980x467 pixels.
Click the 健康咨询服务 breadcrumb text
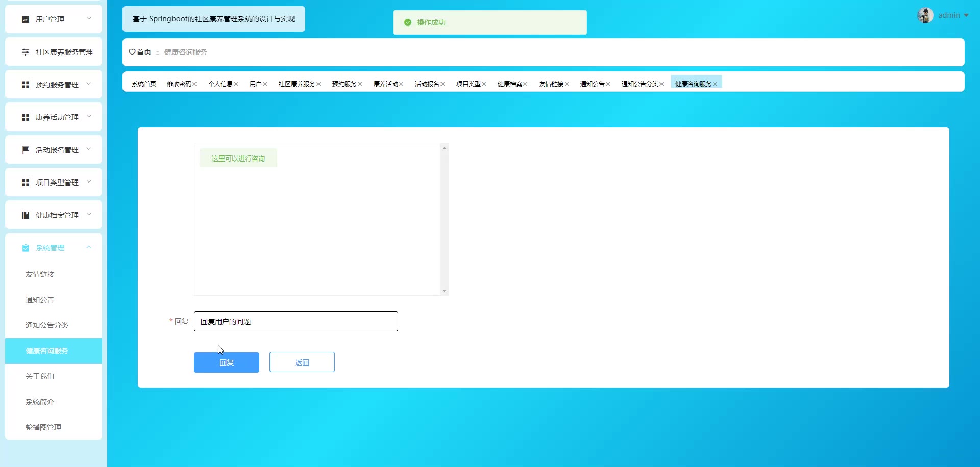coord(186,52)
